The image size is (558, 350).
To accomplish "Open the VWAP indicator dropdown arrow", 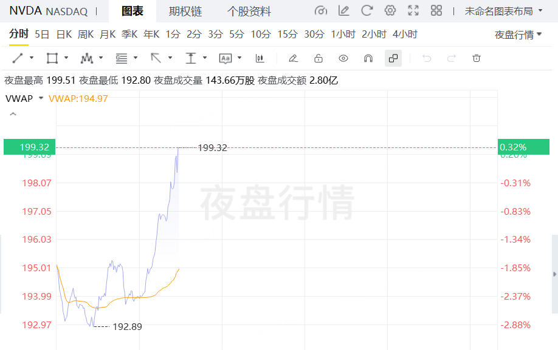I will click(41, 98).
